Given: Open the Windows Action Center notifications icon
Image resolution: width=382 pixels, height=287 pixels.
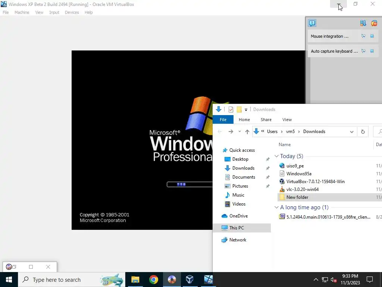Looking at the screenshot, I should [x=370, y=280].
